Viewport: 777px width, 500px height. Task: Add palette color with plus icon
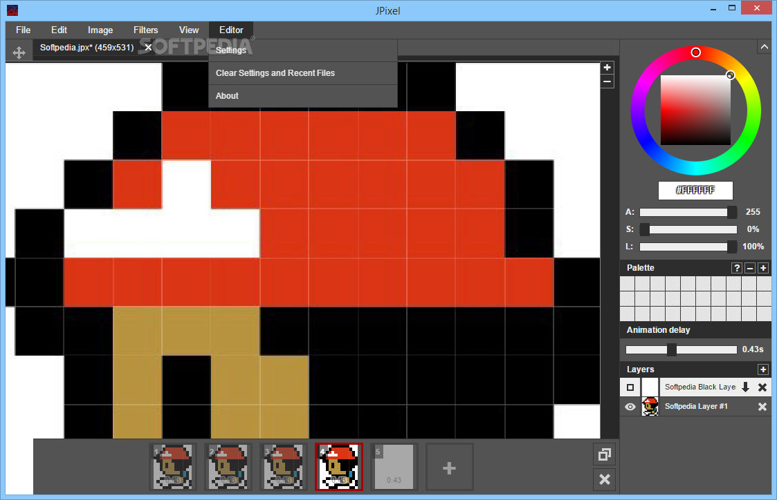[763, 268]
